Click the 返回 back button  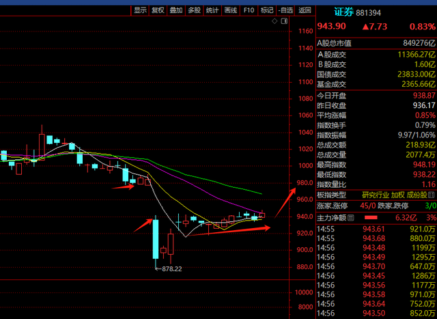[305, 11]
